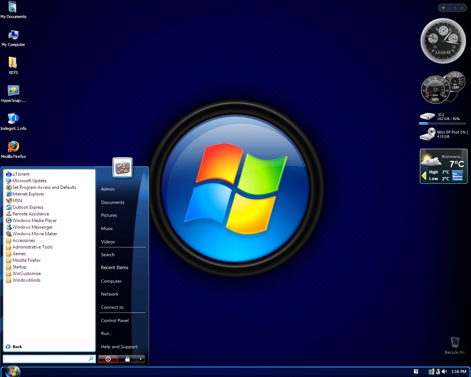Click the lock button in Start menu
471x377 pixels.
tap(127, 359)
